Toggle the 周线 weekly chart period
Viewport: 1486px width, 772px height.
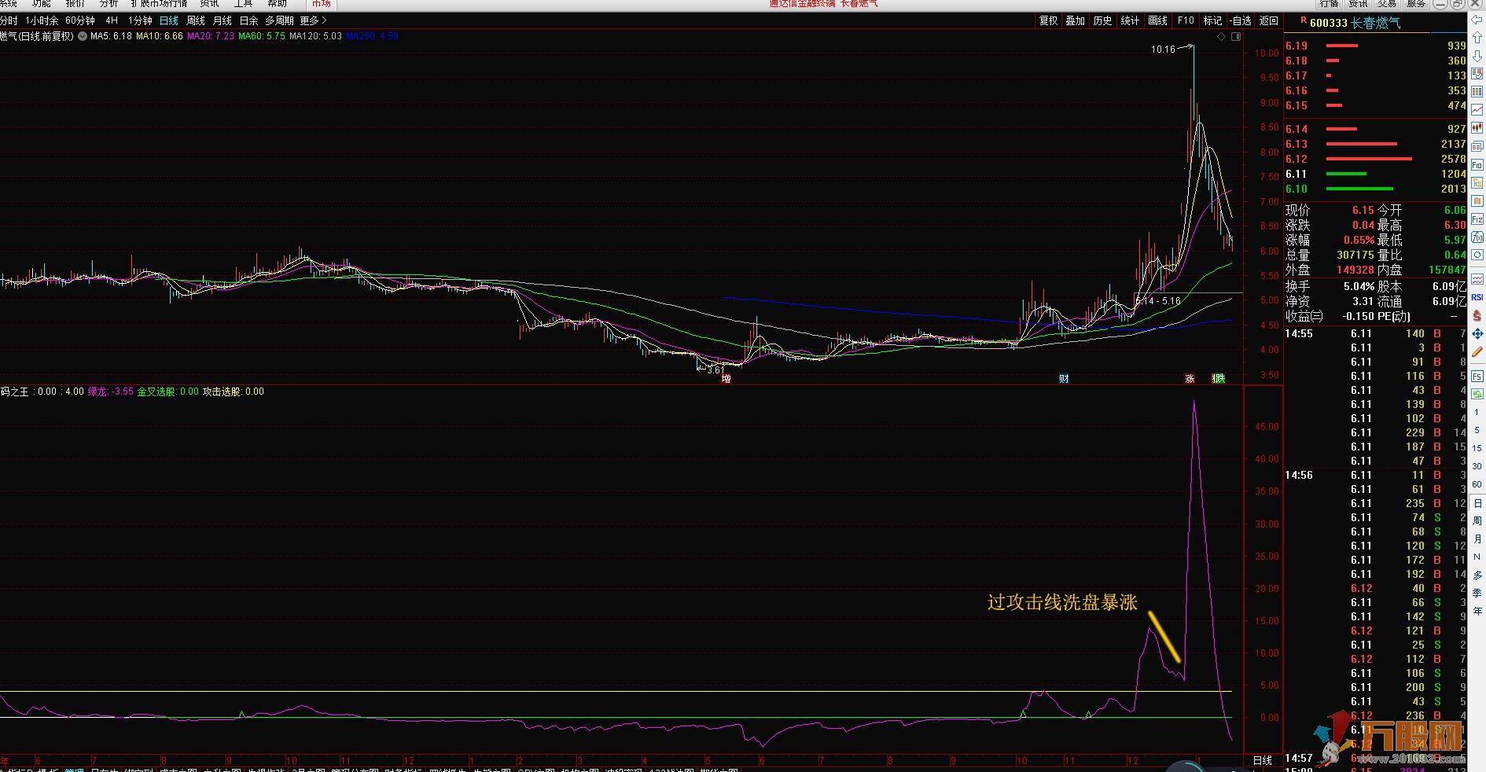[x=196, y=21]
